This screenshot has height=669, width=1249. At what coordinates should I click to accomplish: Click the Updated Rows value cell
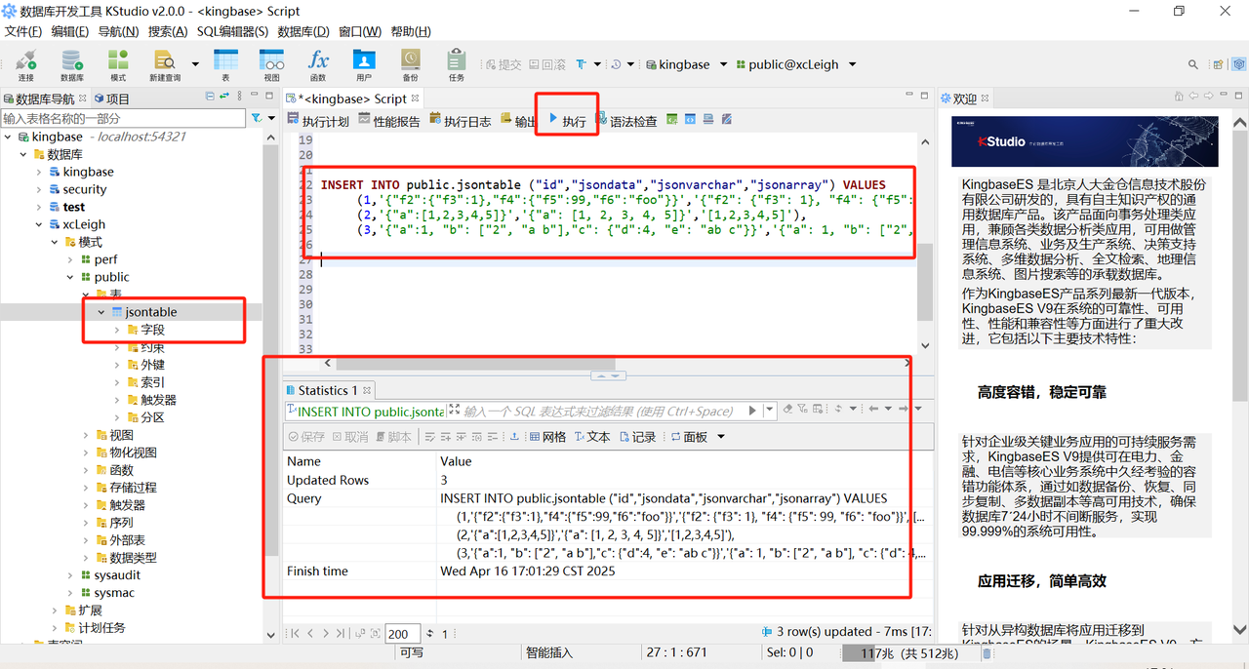coord(444,480)
